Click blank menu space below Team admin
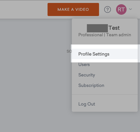The image size is (140, 132). (x=105, y=41)
